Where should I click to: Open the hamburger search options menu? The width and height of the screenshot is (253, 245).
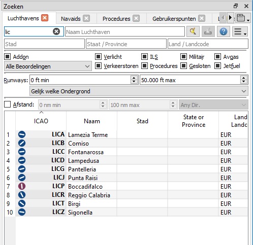(x=240, y=31)
